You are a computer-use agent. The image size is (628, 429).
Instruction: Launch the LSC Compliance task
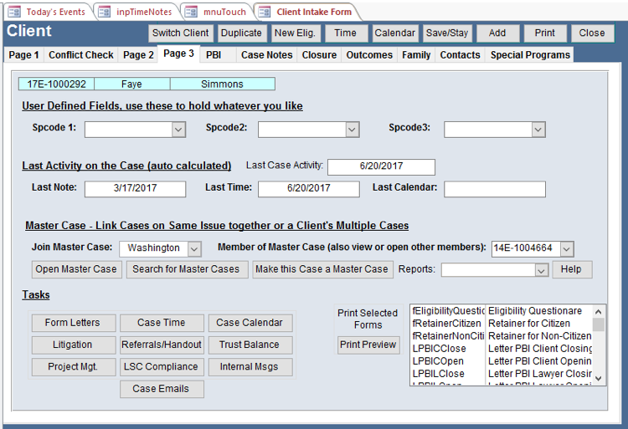[x=162, y=367]
